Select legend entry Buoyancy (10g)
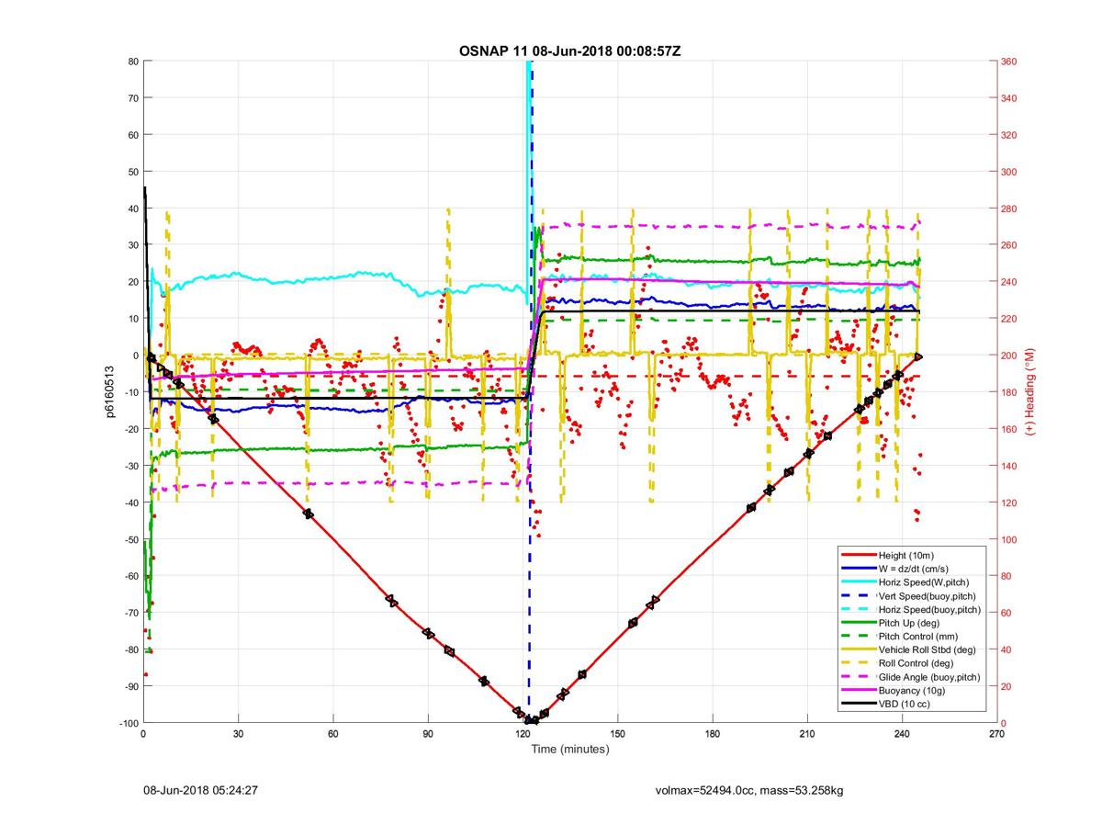This screenshot has width=1102, height=813. point(911,690)
